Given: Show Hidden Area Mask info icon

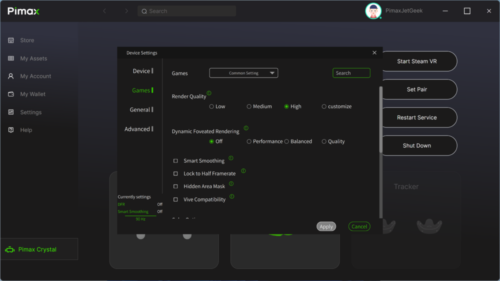Looking at the screenshot, I should (x=231, y=183).
